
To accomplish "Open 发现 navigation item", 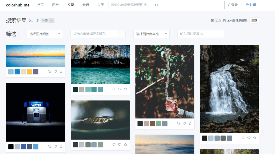I will tap(71, 5).
